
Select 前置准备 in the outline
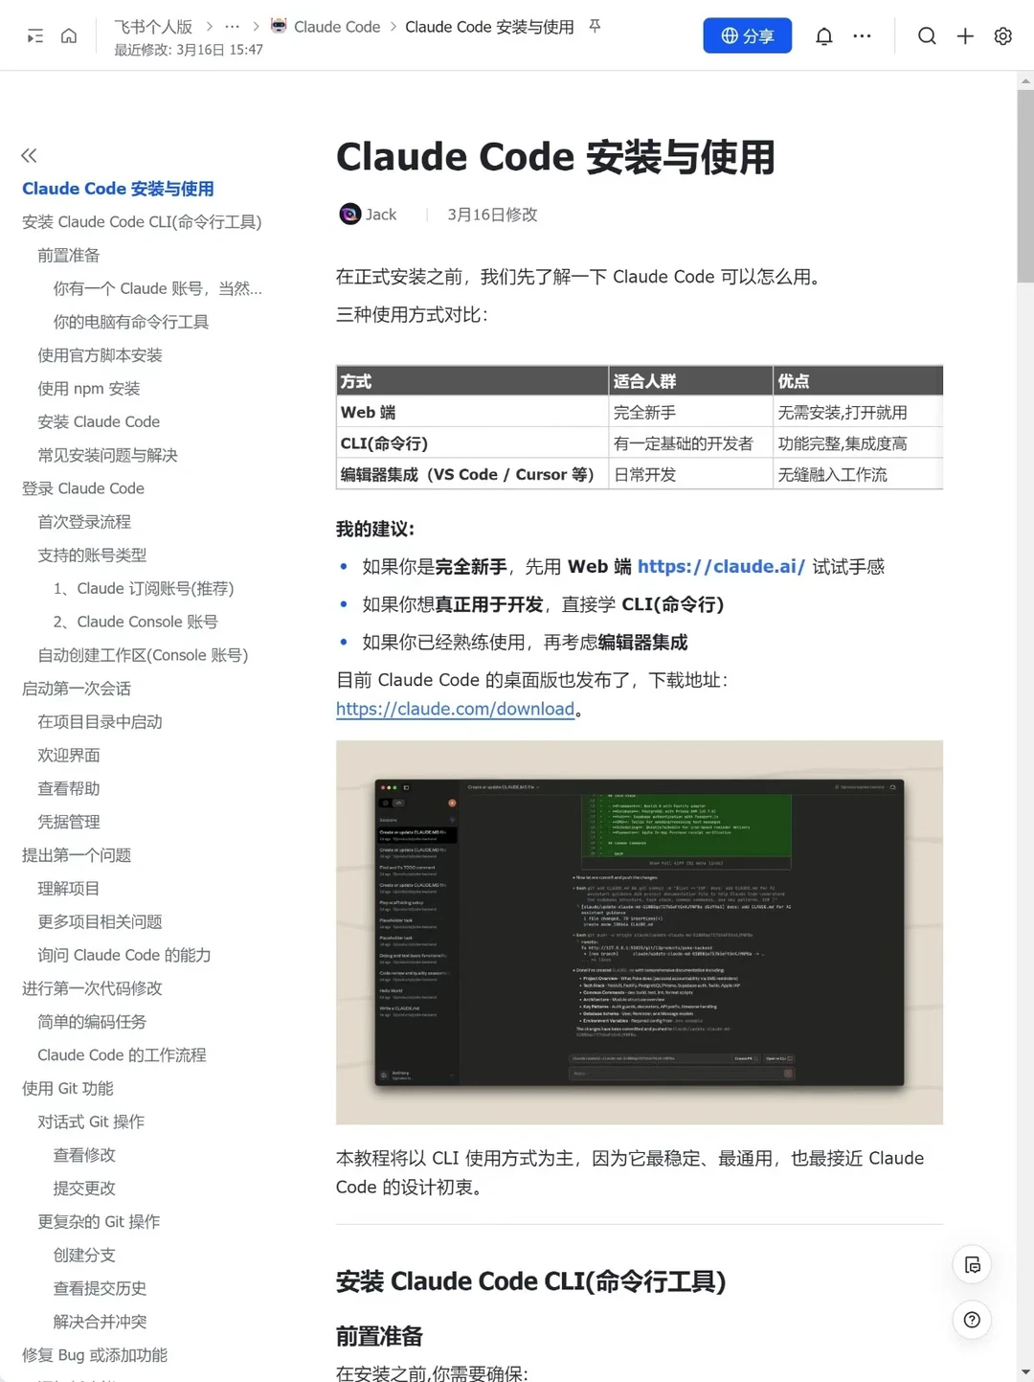tap(68, 256)
